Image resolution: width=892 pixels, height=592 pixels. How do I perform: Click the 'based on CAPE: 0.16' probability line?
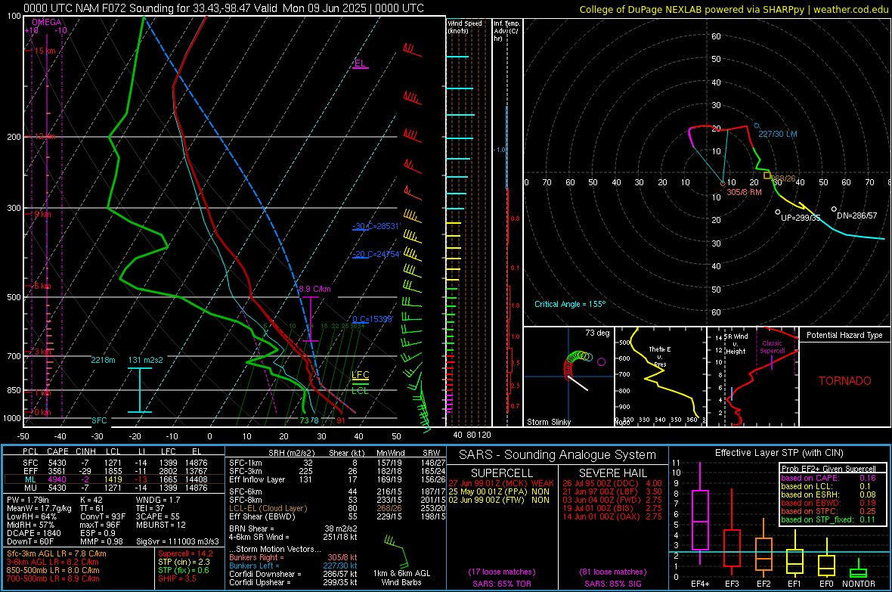pos(829,478)
